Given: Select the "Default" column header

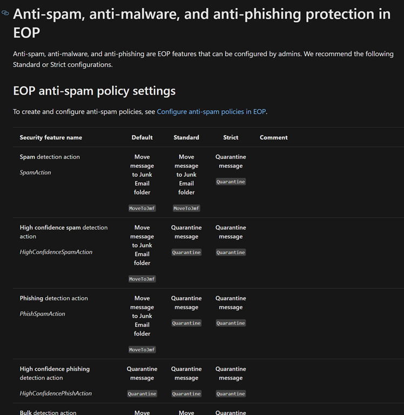Looking at the screenshot, I should pos(142,137).
